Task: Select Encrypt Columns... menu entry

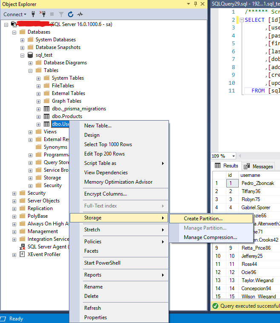Action: point(119,194)
